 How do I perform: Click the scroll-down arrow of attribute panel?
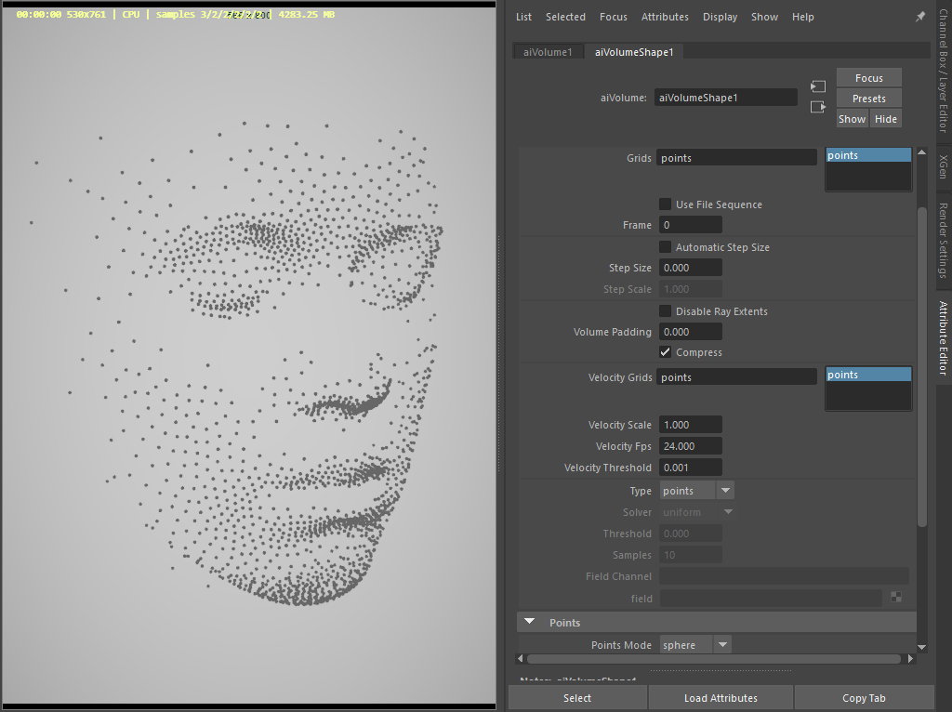pos(921,647)
